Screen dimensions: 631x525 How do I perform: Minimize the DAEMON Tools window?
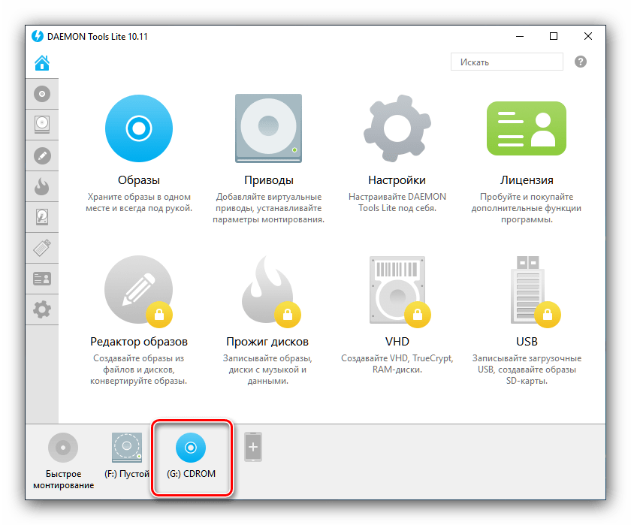coord(520,36)
